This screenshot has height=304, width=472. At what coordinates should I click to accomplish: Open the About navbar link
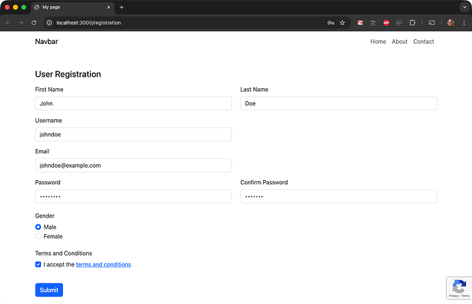[x=399, y=42]
